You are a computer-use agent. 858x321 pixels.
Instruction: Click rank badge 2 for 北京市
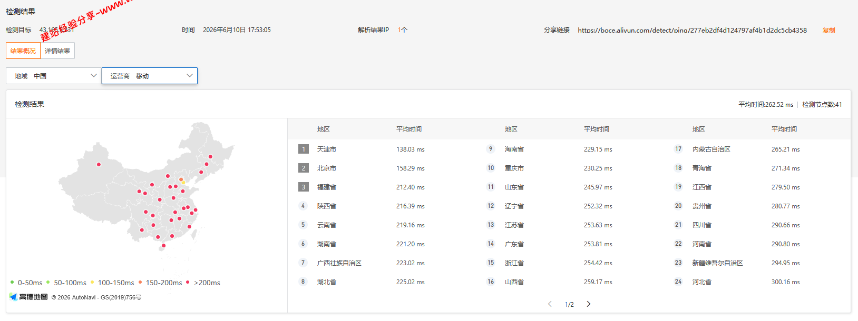[303, 168]
